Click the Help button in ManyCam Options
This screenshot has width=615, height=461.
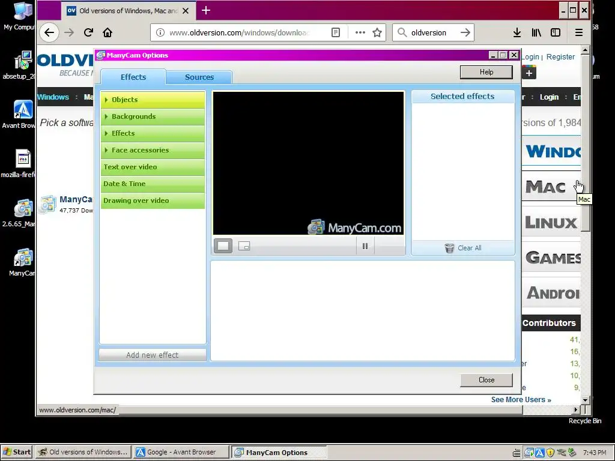486,72
